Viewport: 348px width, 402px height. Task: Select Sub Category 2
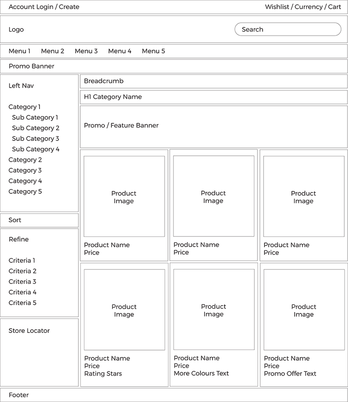[x=36, y=128]
